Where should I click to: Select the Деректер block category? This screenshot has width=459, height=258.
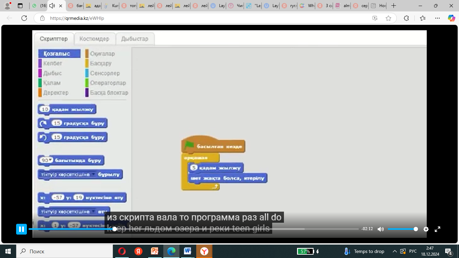point(53,93)
